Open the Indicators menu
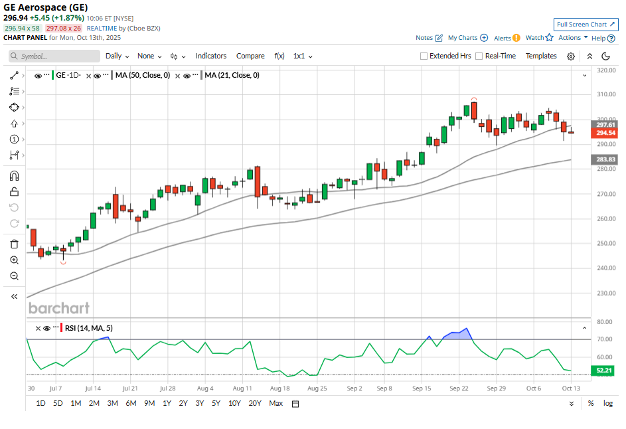 [x=210, y=56]
